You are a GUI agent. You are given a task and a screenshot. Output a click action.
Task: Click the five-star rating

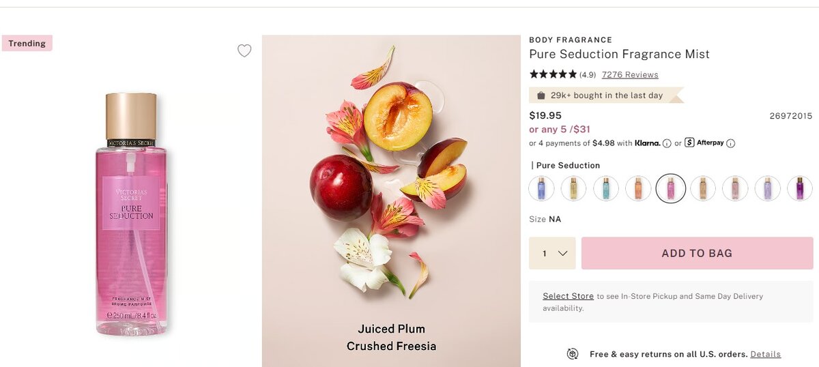click(553, 74)
